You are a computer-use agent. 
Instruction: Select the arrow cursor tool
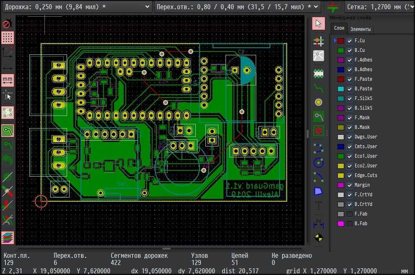tap(318, 23)
